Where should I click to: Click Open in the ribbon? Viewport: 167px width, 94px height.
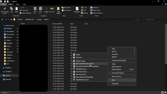[x=84, y=8]
